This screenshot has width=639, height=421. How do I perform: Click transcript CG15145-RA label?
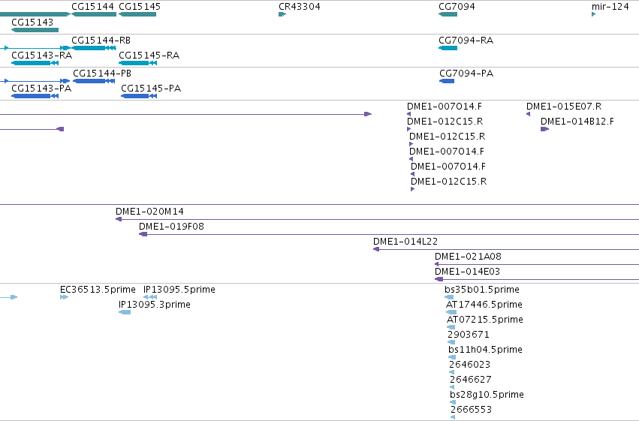[149, 56]
